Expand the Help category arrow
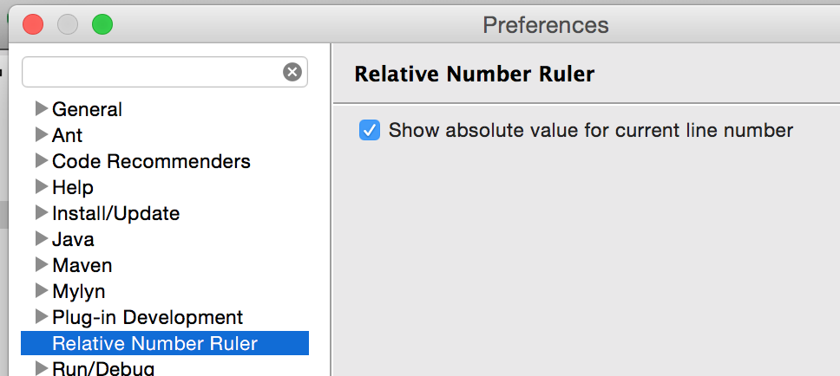The image size is (840, 376). (x=42, y=187)
